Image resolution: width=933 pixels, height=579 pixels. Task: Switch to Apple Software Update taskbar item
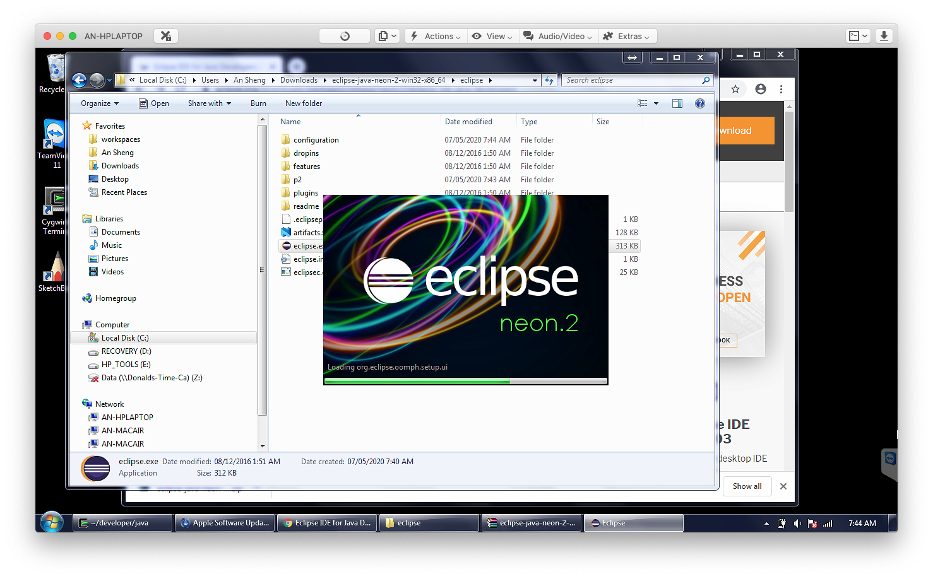pos(225,523)
